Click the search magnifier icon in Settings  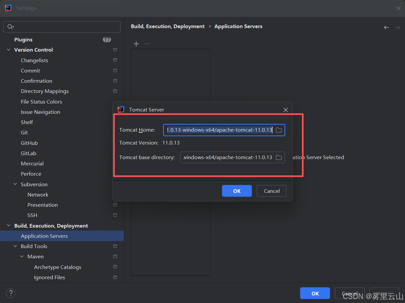(11, 27)
